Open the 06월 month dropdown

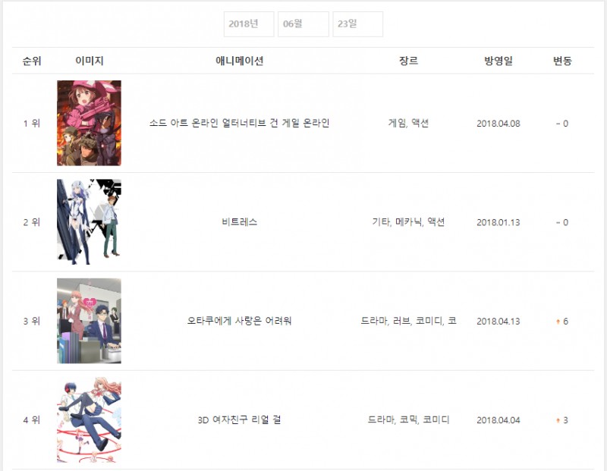click(x=303, y=24)
